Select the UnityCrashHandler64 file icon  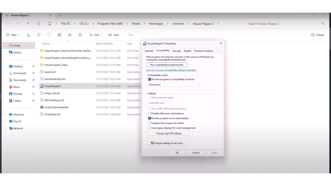tap(42, 107)
